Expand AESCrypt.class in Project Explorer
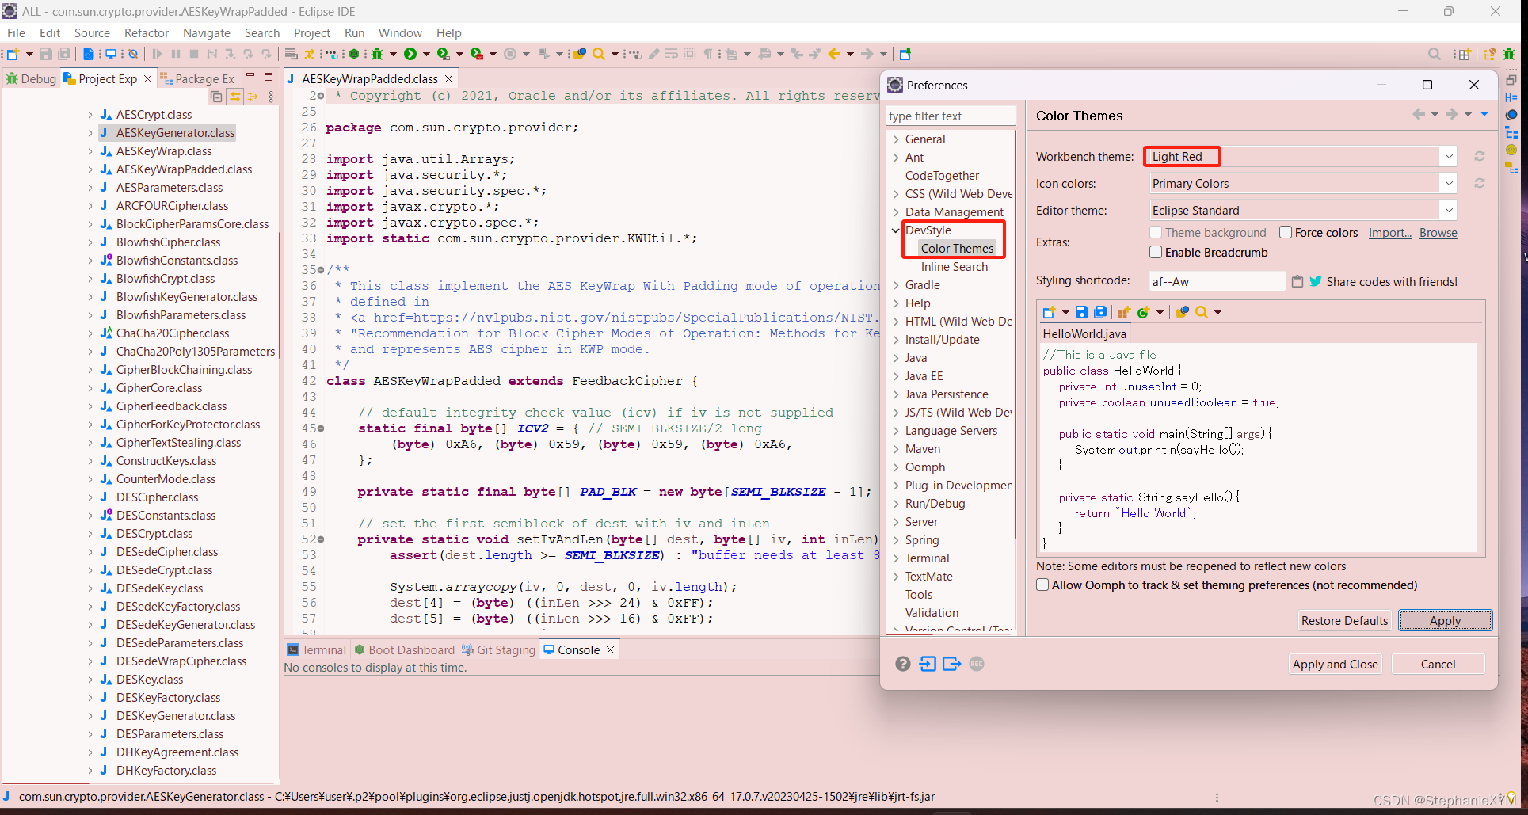 [90, 115]
